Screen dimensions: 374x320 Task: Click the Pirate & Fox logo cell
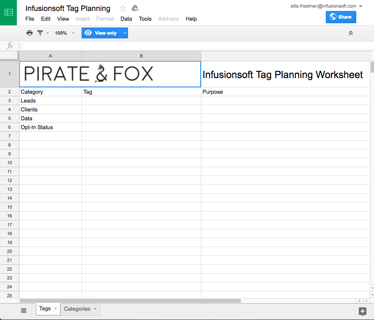(110, 74)
